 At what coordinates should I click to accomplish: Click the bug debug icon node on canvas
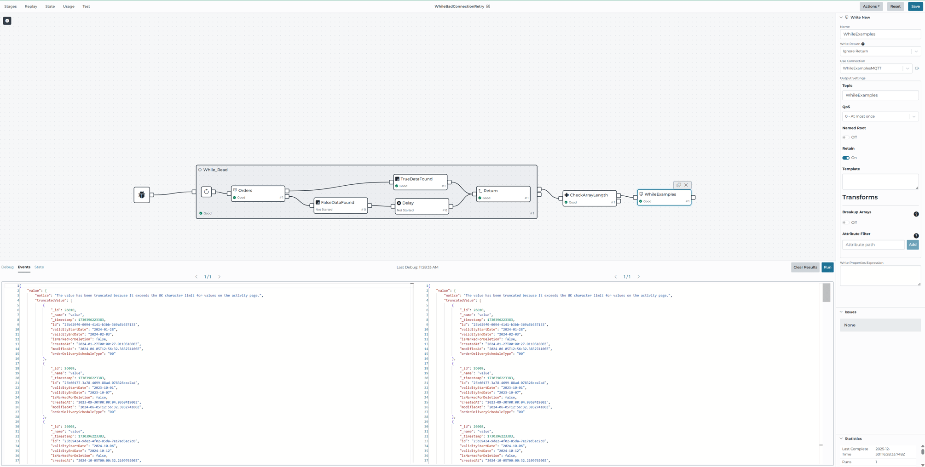click(142, 195)
